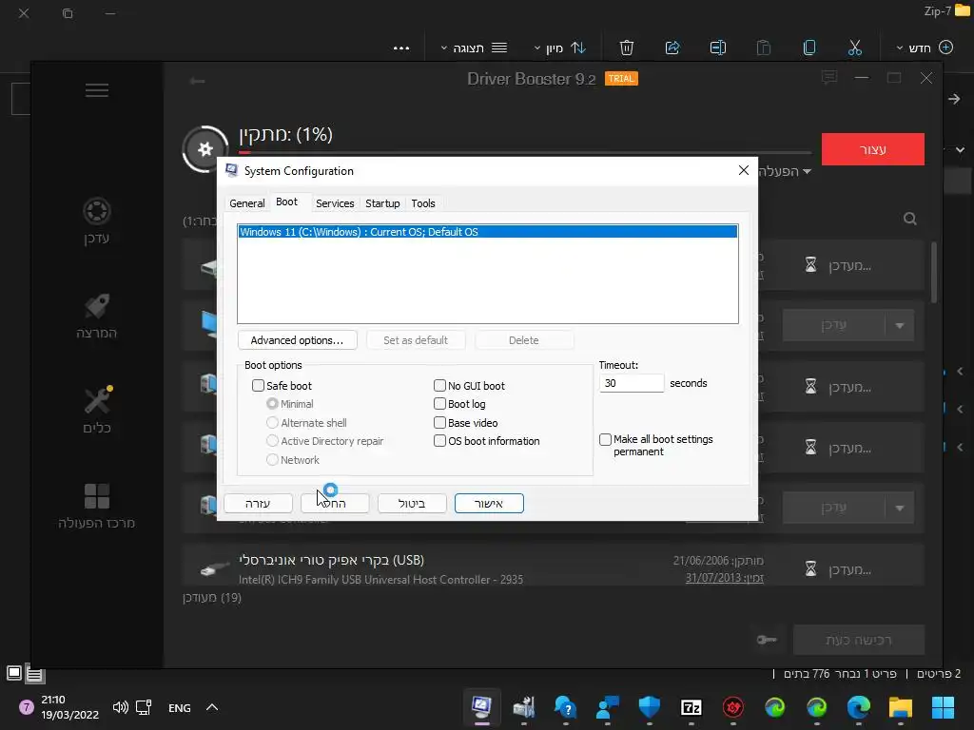Click the Set as default button
974x730 pixels.
tap(416, 340)
